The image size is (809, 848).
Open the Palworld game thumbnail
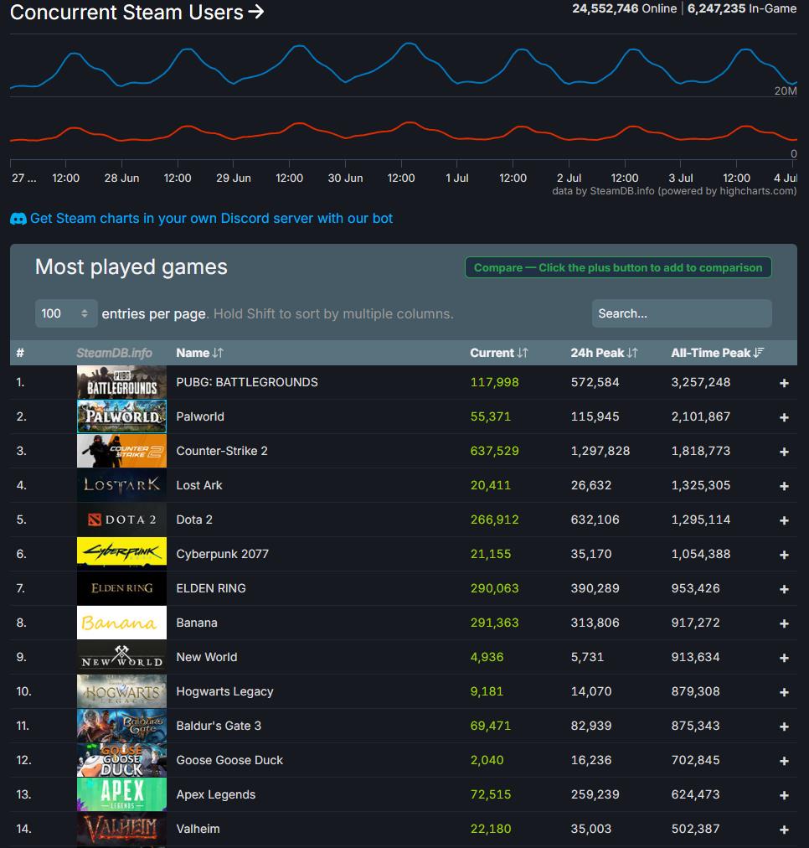click(x=121, y=416)
